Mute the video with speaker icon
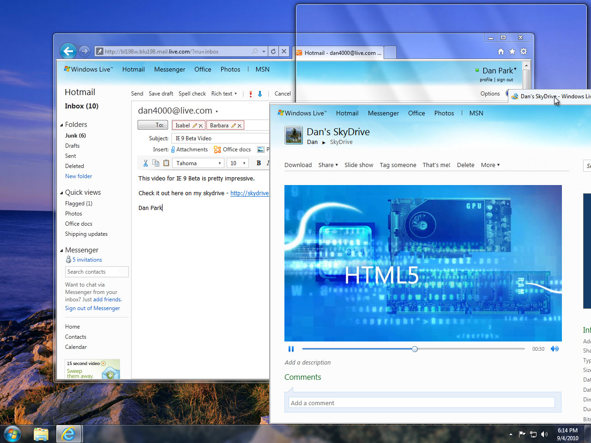The width and height of the screenshot is (591, 443). click(555, 349)
